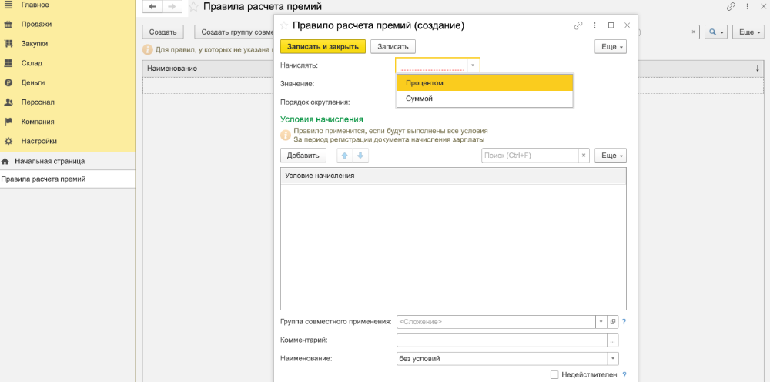Click the Условие начисления column header

click(x=454, y=176)
